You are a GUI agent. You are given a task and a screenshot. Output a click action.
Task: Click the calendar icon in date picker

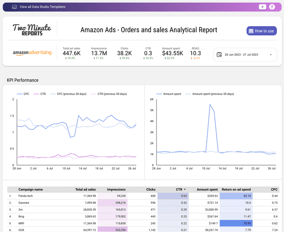(x=219, y=54)
